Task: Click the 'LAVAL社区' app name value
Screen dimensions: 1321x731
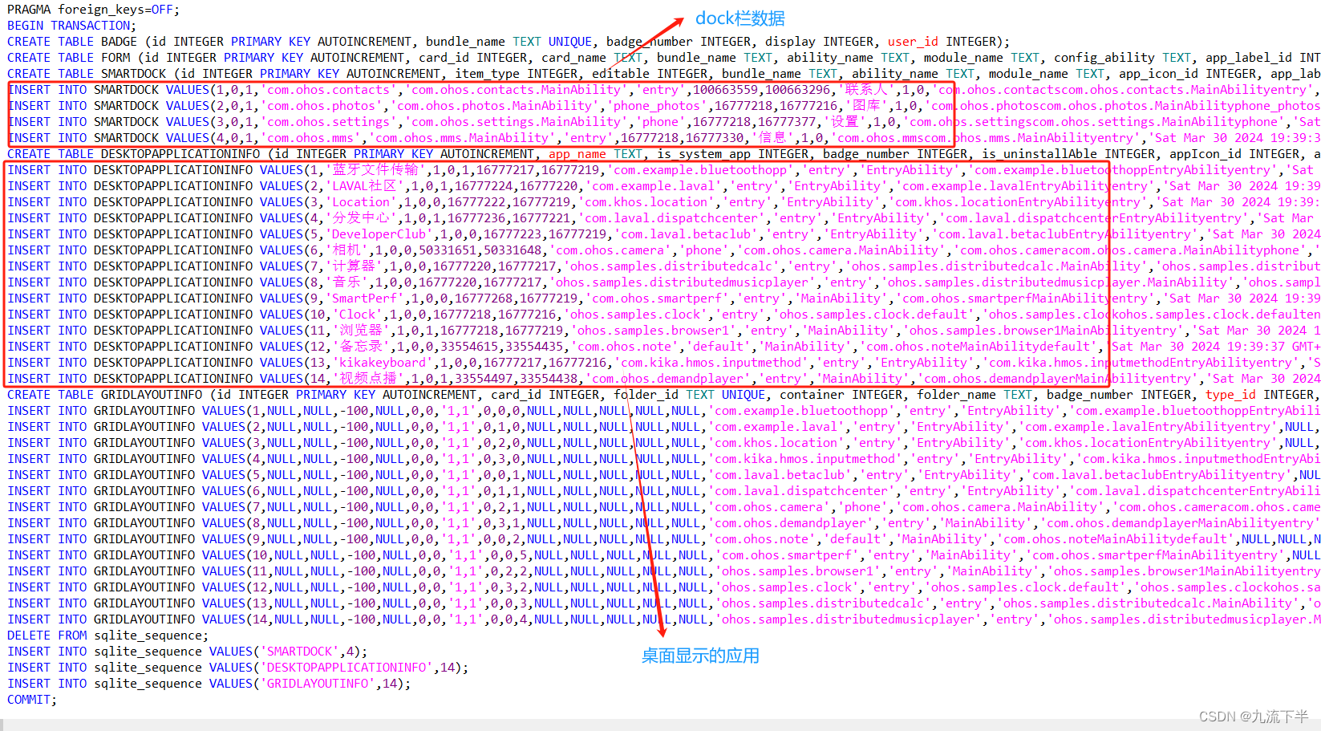Action: (364, 186)
